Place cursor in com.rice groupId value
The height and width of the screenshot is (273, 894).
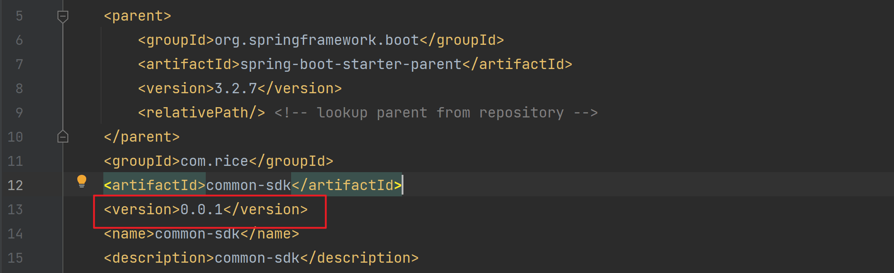[x=214, y=161]
